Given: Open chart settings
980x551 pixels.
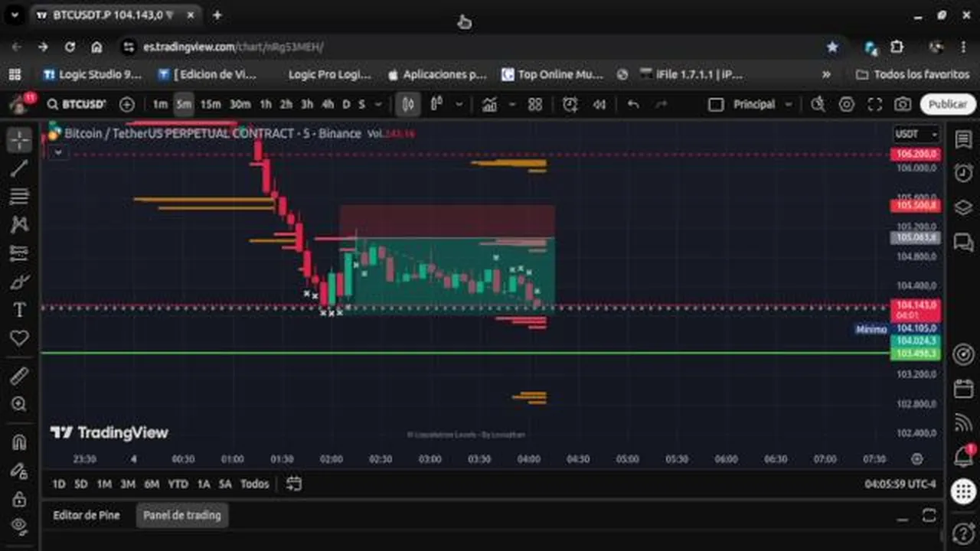Looking at the screenshot, I should pos(847,104).
